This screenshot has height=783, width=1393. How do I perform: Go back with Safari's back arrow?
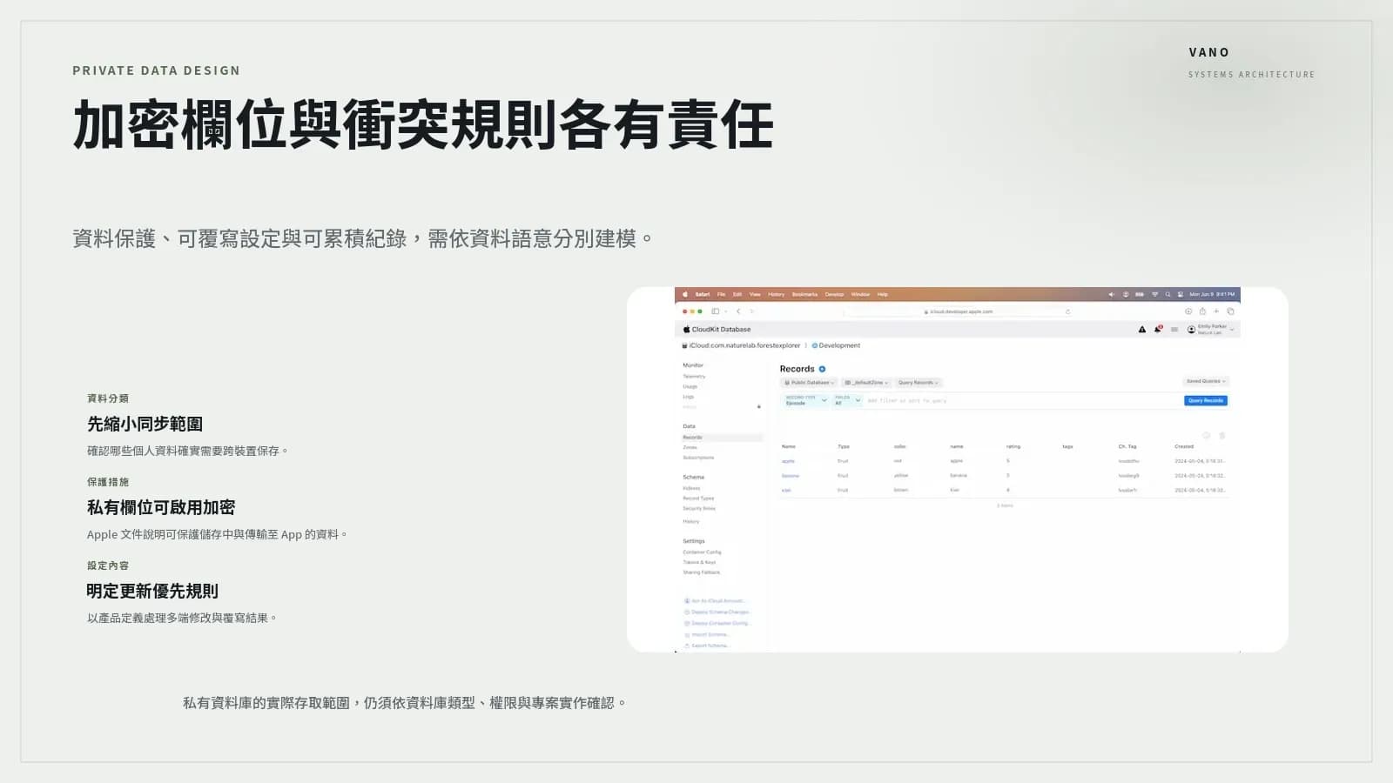738,311
